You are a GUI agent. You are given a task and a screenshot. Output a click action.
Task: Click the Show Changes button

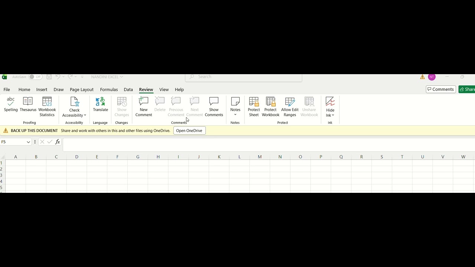pos(122,107)
